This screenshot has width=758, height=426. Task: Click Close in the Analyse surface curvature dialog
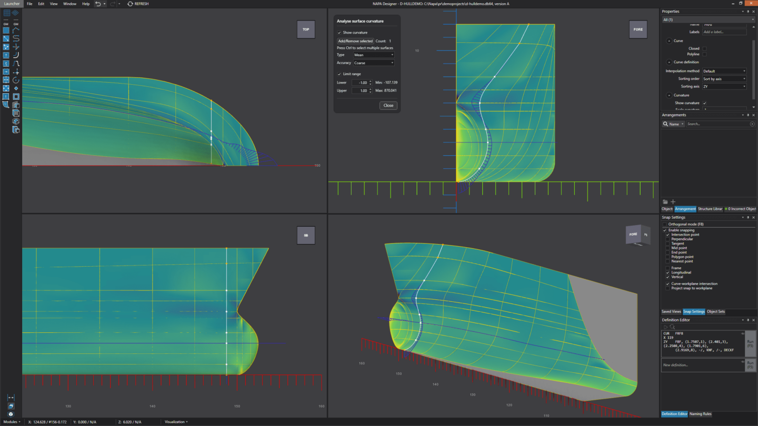[x=388, y=105]
